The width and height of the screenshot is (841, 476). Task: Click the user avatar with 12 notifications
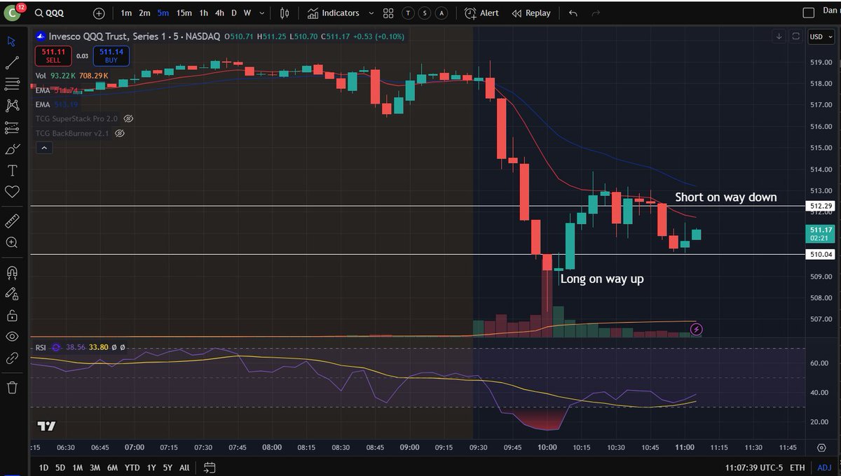point(14,13)
